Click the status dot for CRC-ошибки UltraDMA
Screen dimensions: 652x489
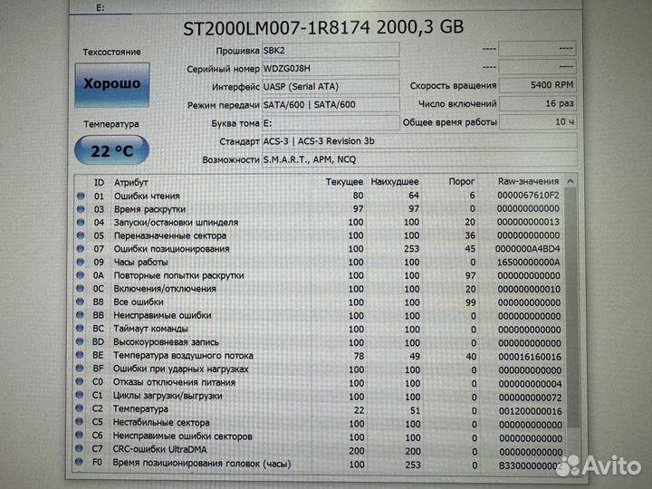[79, 449]
